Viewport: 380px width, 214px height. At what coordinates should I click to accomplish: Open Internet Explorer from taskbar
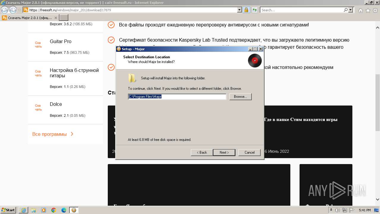click(24, 210)
